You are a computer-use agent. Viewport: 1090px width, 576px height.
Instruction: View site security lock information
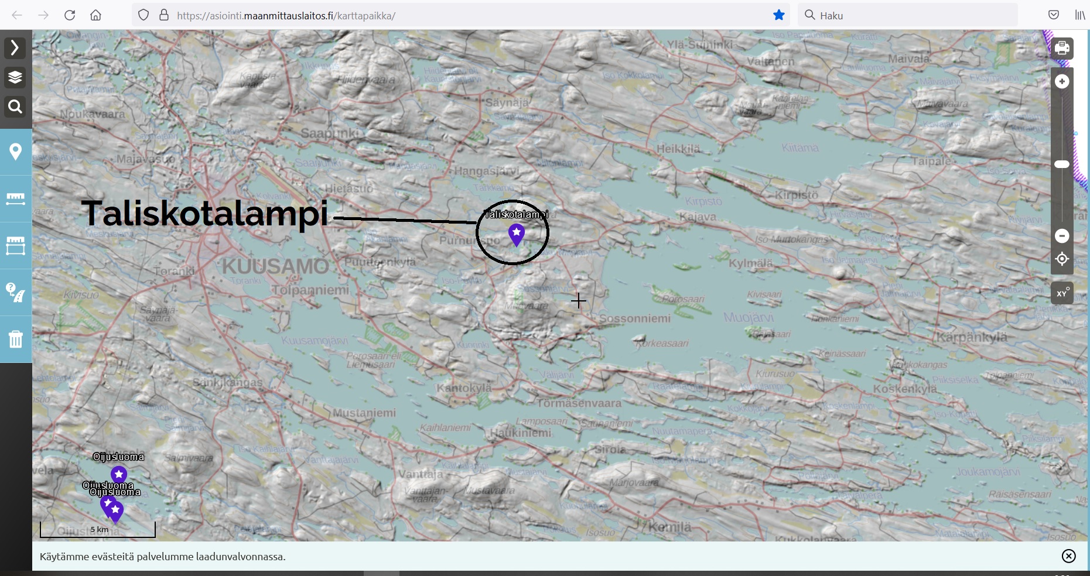(x=164, y=15)
